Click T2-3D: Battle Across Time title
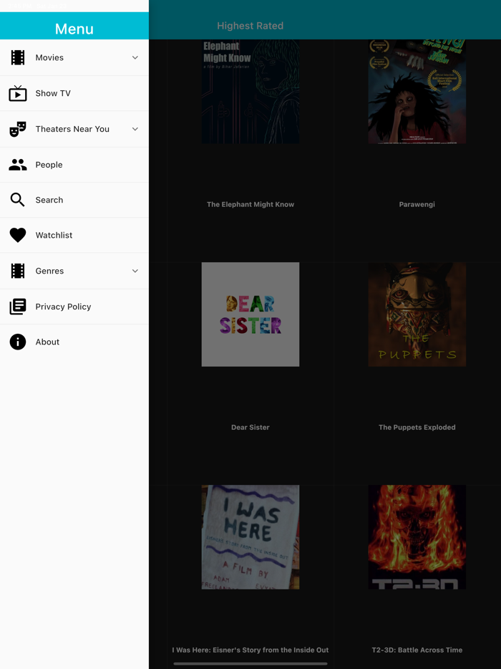The width and height of the screenshot is (501, 669). (417, 650)
